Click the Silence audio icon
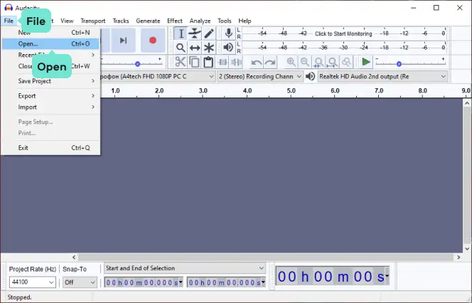The height and width of the screenshot is (303, 472). point(236,63)
